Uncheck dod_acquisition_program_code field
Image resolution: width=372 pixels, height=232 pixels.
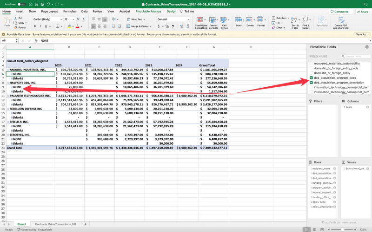[311, 77]
